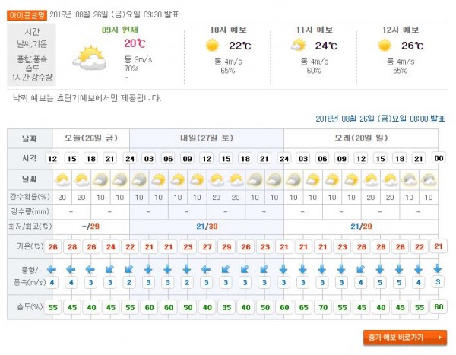Click today's 12시 weather icon in the table

click(x=62, y=180)
